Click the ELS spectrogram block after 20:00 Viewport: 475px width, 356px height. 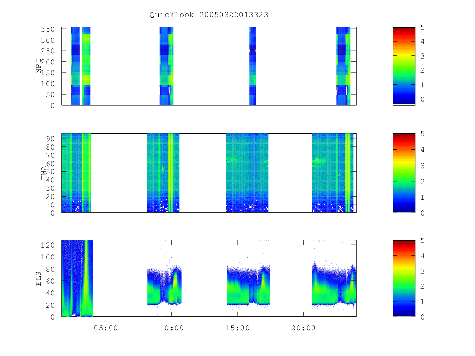point(334,283)
